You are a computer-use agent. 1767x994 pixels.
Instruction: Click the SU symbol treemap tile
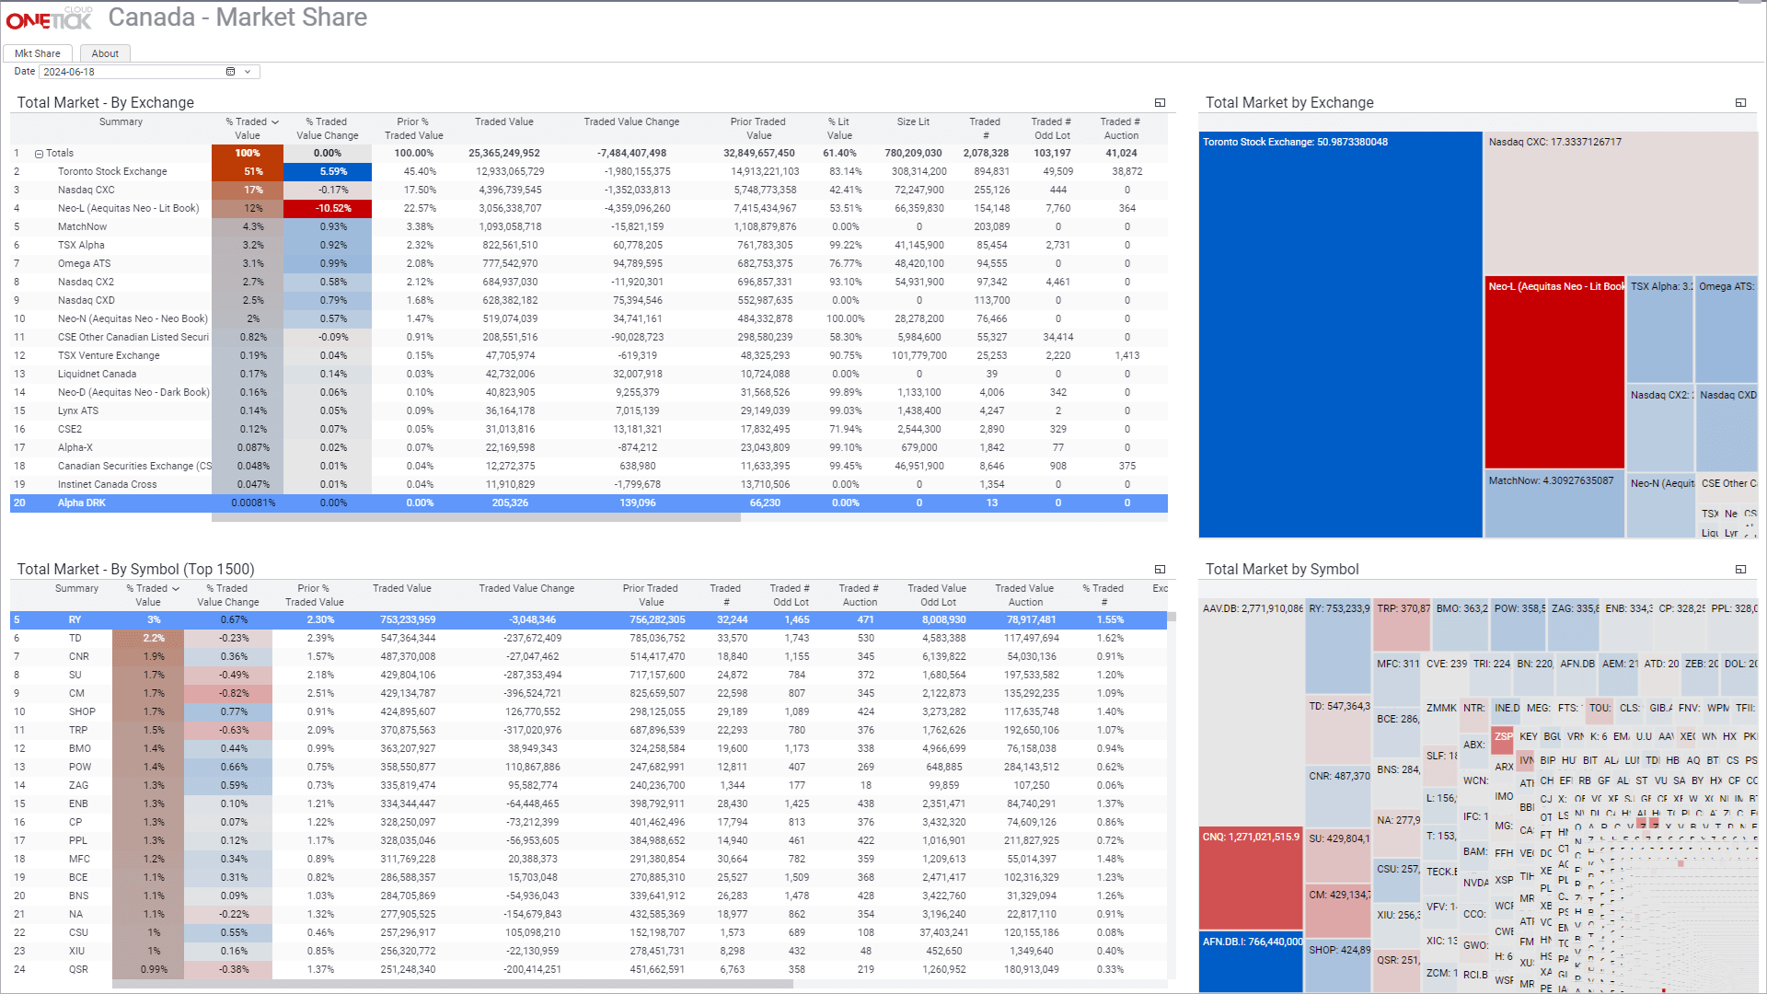coord(1338,855)
